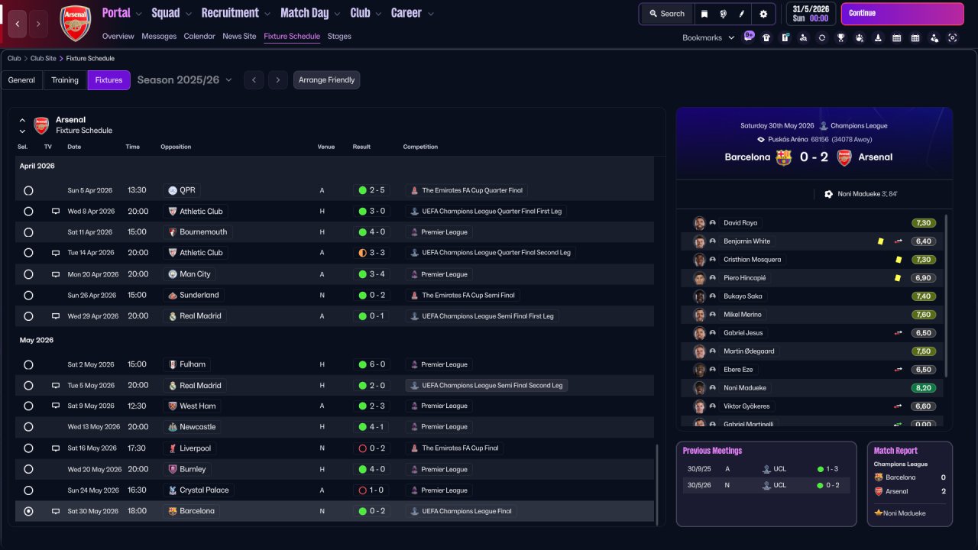Open the Bookmarks dropdown
The width and height of the screenshot is (978, 550).
708,37
